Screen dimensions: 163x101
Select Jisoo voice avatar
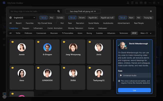pyautogui.click(x=22, y=73)
